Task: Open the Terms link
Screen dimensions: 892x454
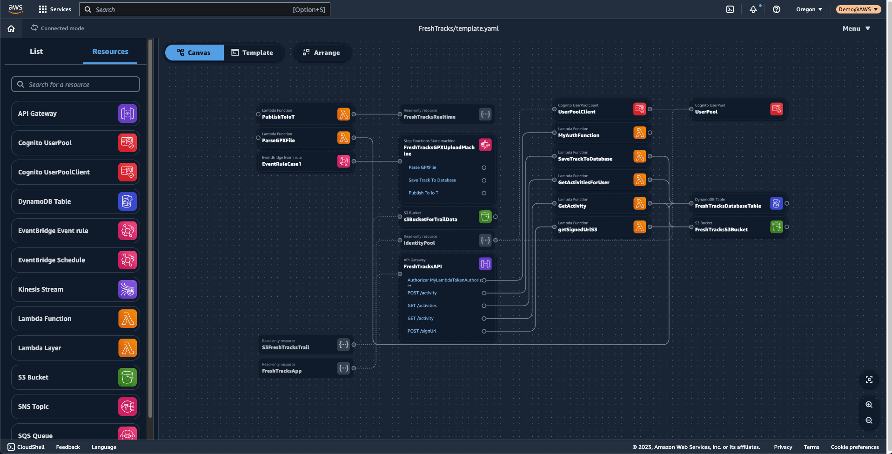Action: 812,447
